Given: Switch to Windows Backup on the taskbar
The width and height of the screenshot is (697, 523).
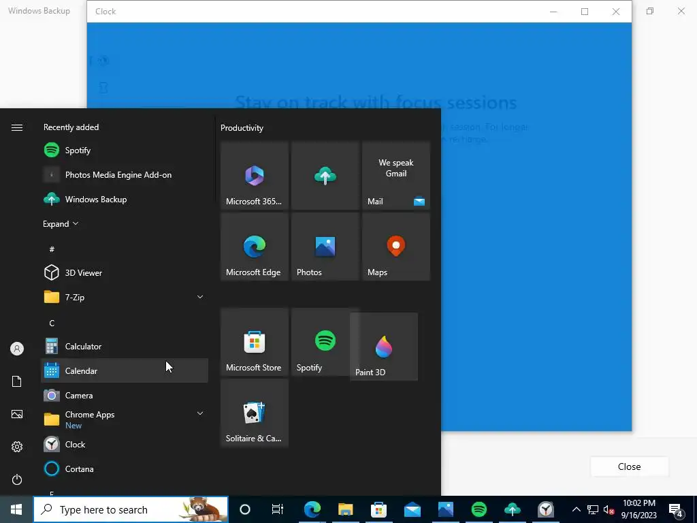Looking at the screenshot, I should pyautogui.click(x=512, y=509).
